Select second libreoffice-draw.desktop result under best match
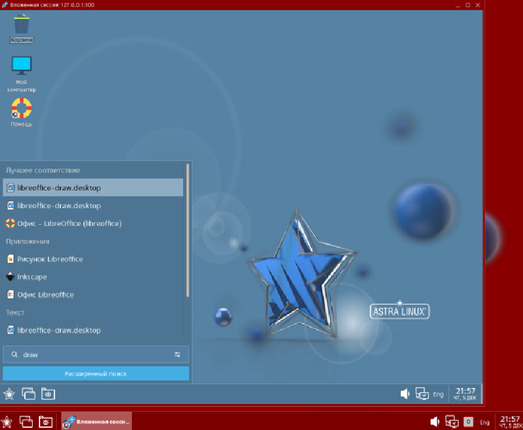Viewport: 523px width, 430px height. (93, 206)
